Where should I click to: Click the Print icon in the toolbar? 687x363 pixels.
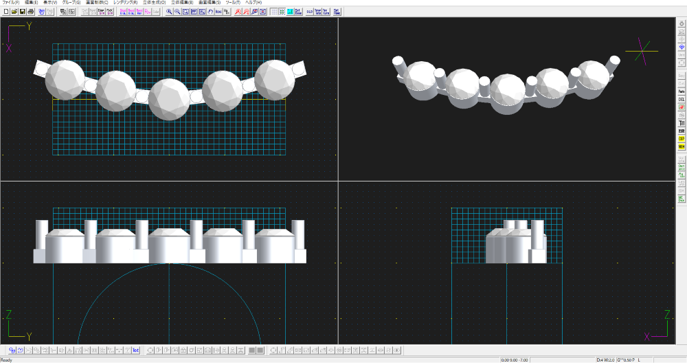(30, 12)
